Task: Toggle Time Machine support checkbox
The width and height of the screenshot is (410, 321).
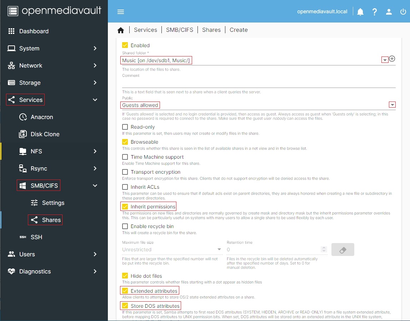Action: pos(125,157)
